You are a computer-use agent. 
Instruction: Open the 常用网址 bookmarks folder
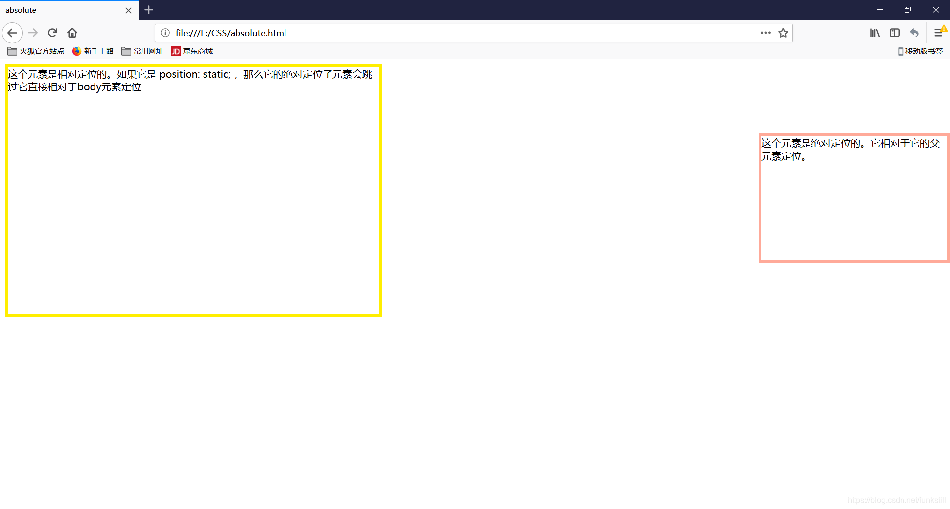coord(142,51)
